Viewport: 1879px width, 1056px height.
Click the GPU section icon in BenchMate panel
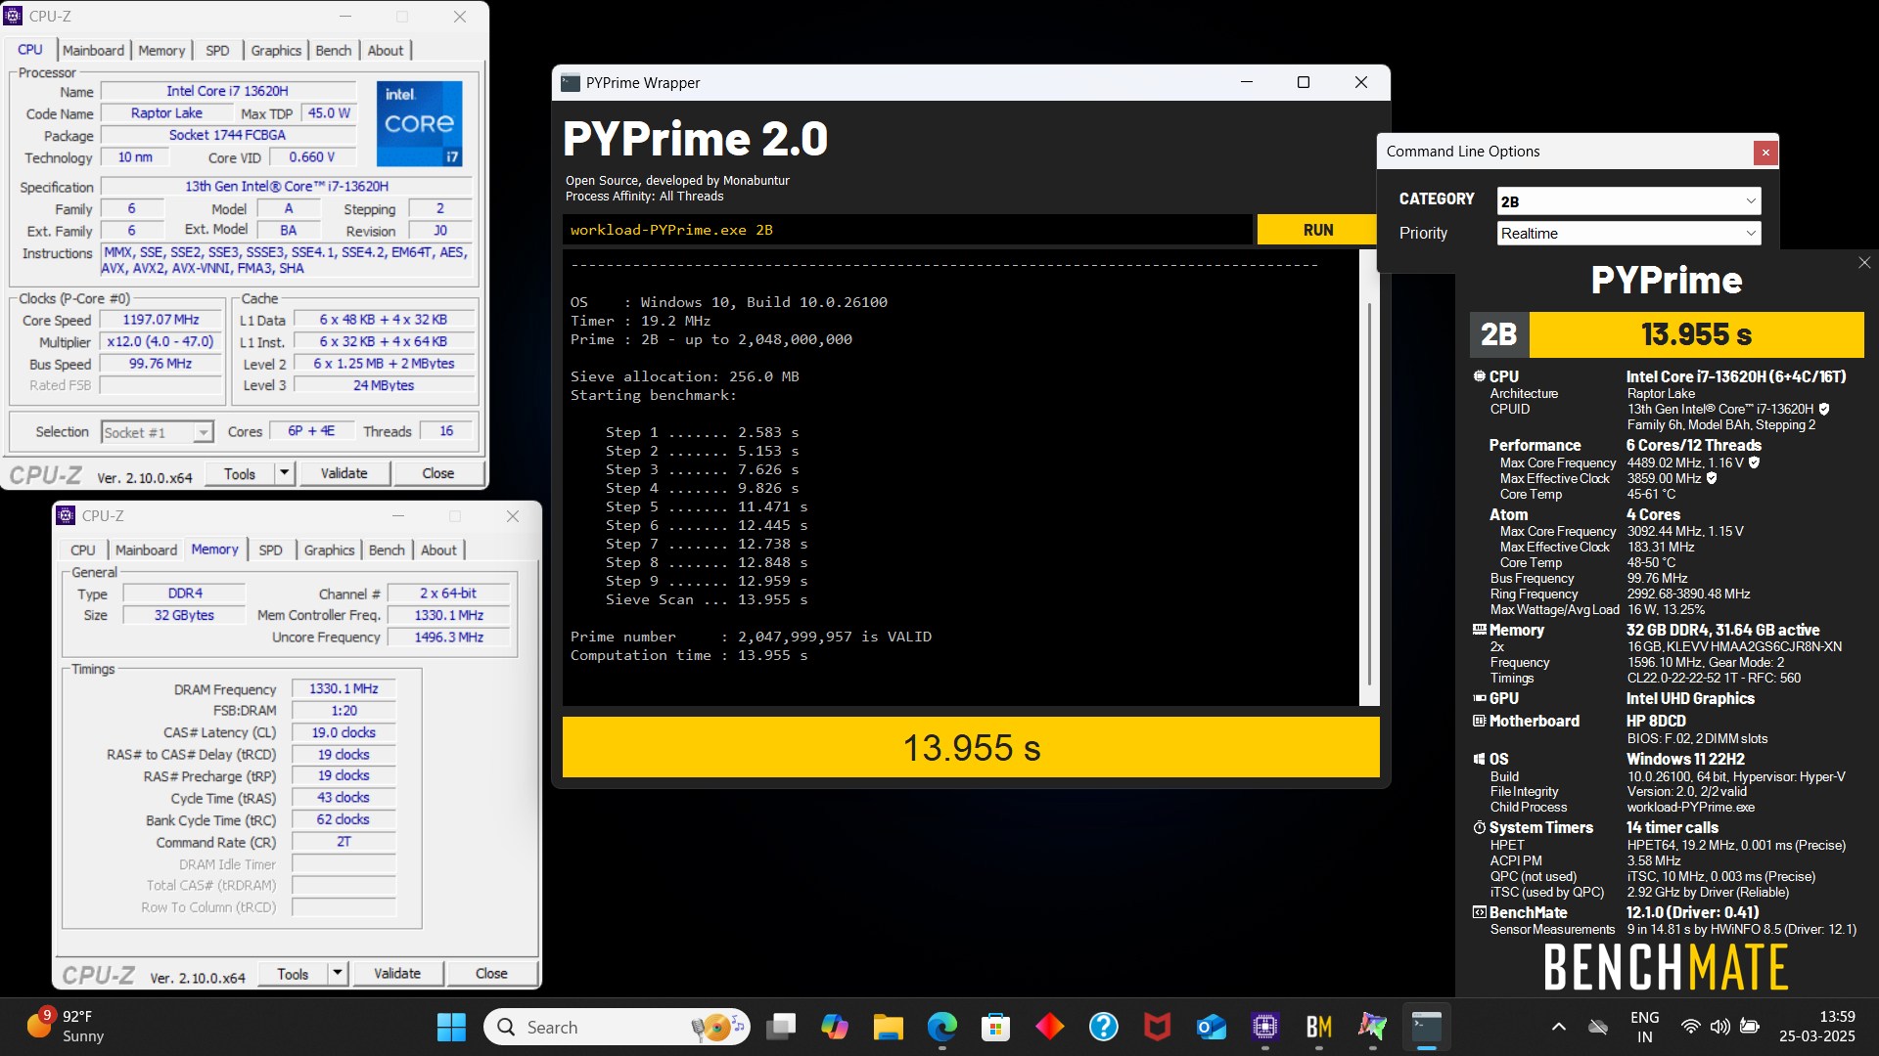[x=1479, y=698]
